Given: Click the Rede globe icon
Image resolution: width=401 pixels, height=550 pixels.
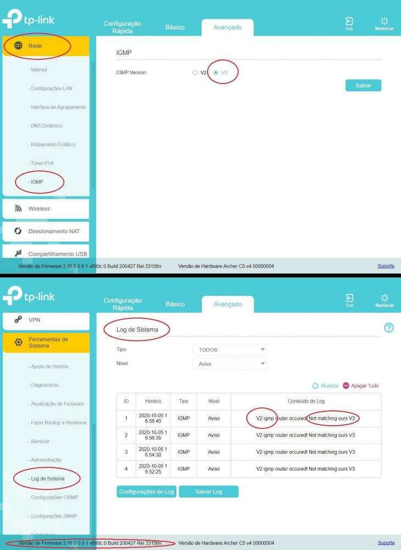Looking at the screenshot, I should click(x=18, y=45).
